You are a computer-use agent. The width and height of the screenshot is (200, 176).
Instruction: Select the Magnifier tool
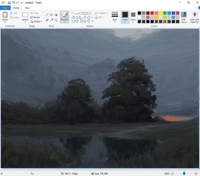pos(56,20)
